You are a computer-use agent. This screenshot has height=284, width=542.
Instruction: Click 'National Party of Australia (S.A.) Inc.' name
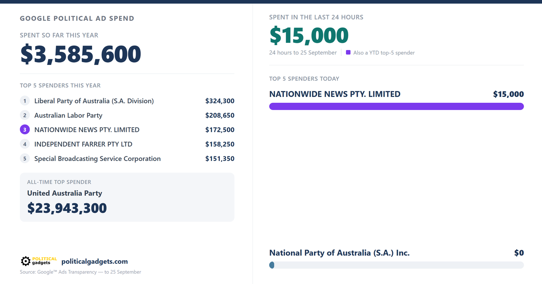339,253
